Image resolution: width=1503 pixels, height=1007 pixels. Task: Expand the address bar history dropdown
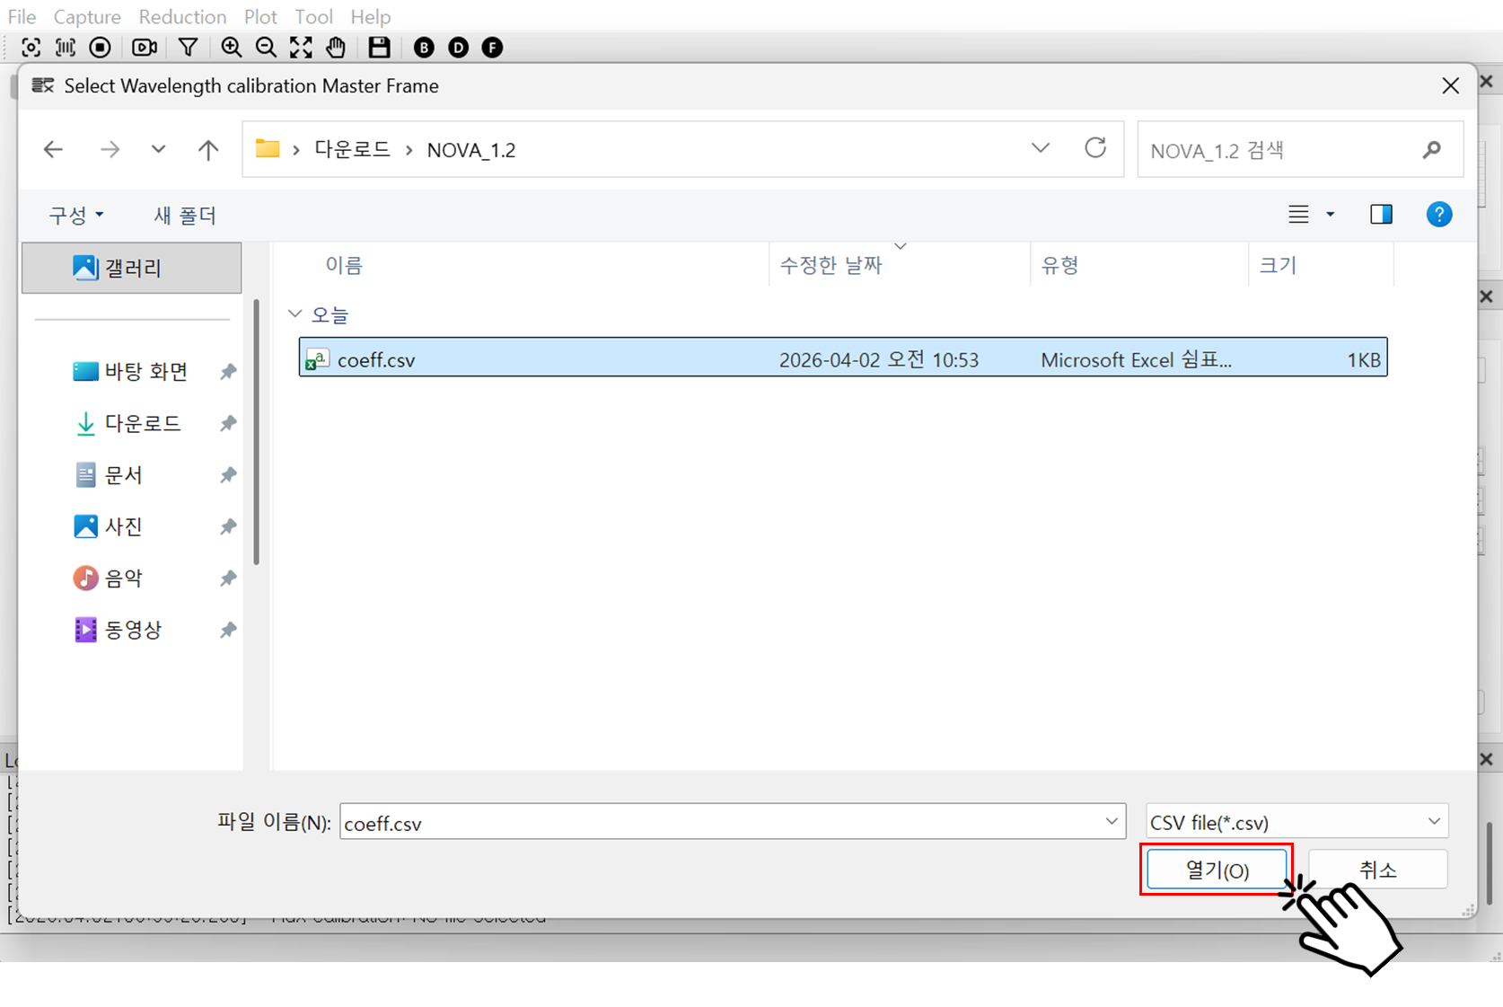(x=1041, y=148)
